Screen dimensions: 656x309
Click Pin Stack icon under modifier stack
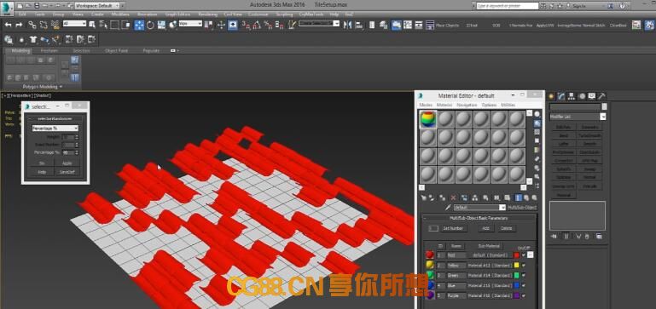click(x=554, y=237)
